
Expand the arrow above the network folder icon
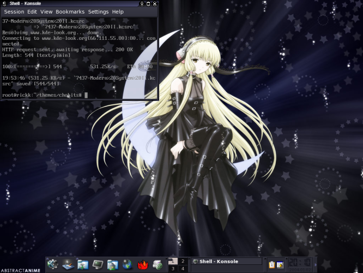[77, 258]
